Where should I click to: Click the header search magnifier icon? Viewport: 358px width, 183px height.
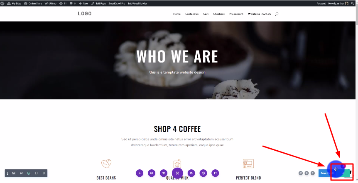[277, 14]
